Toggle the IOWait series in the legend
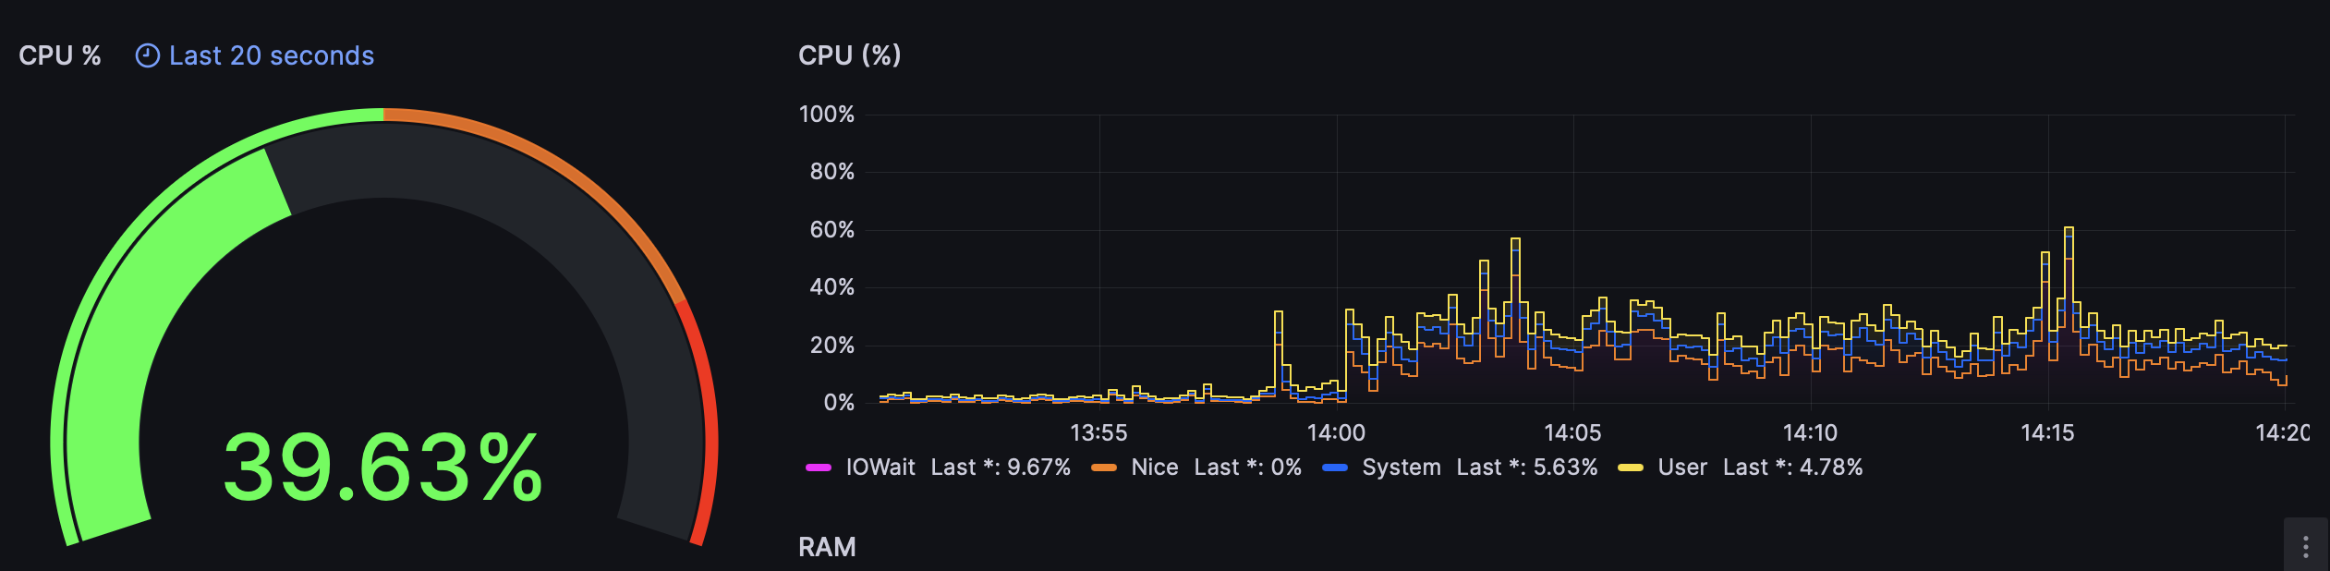Image resolution: width=2330 pixels, height=571 pixels. 880,468
